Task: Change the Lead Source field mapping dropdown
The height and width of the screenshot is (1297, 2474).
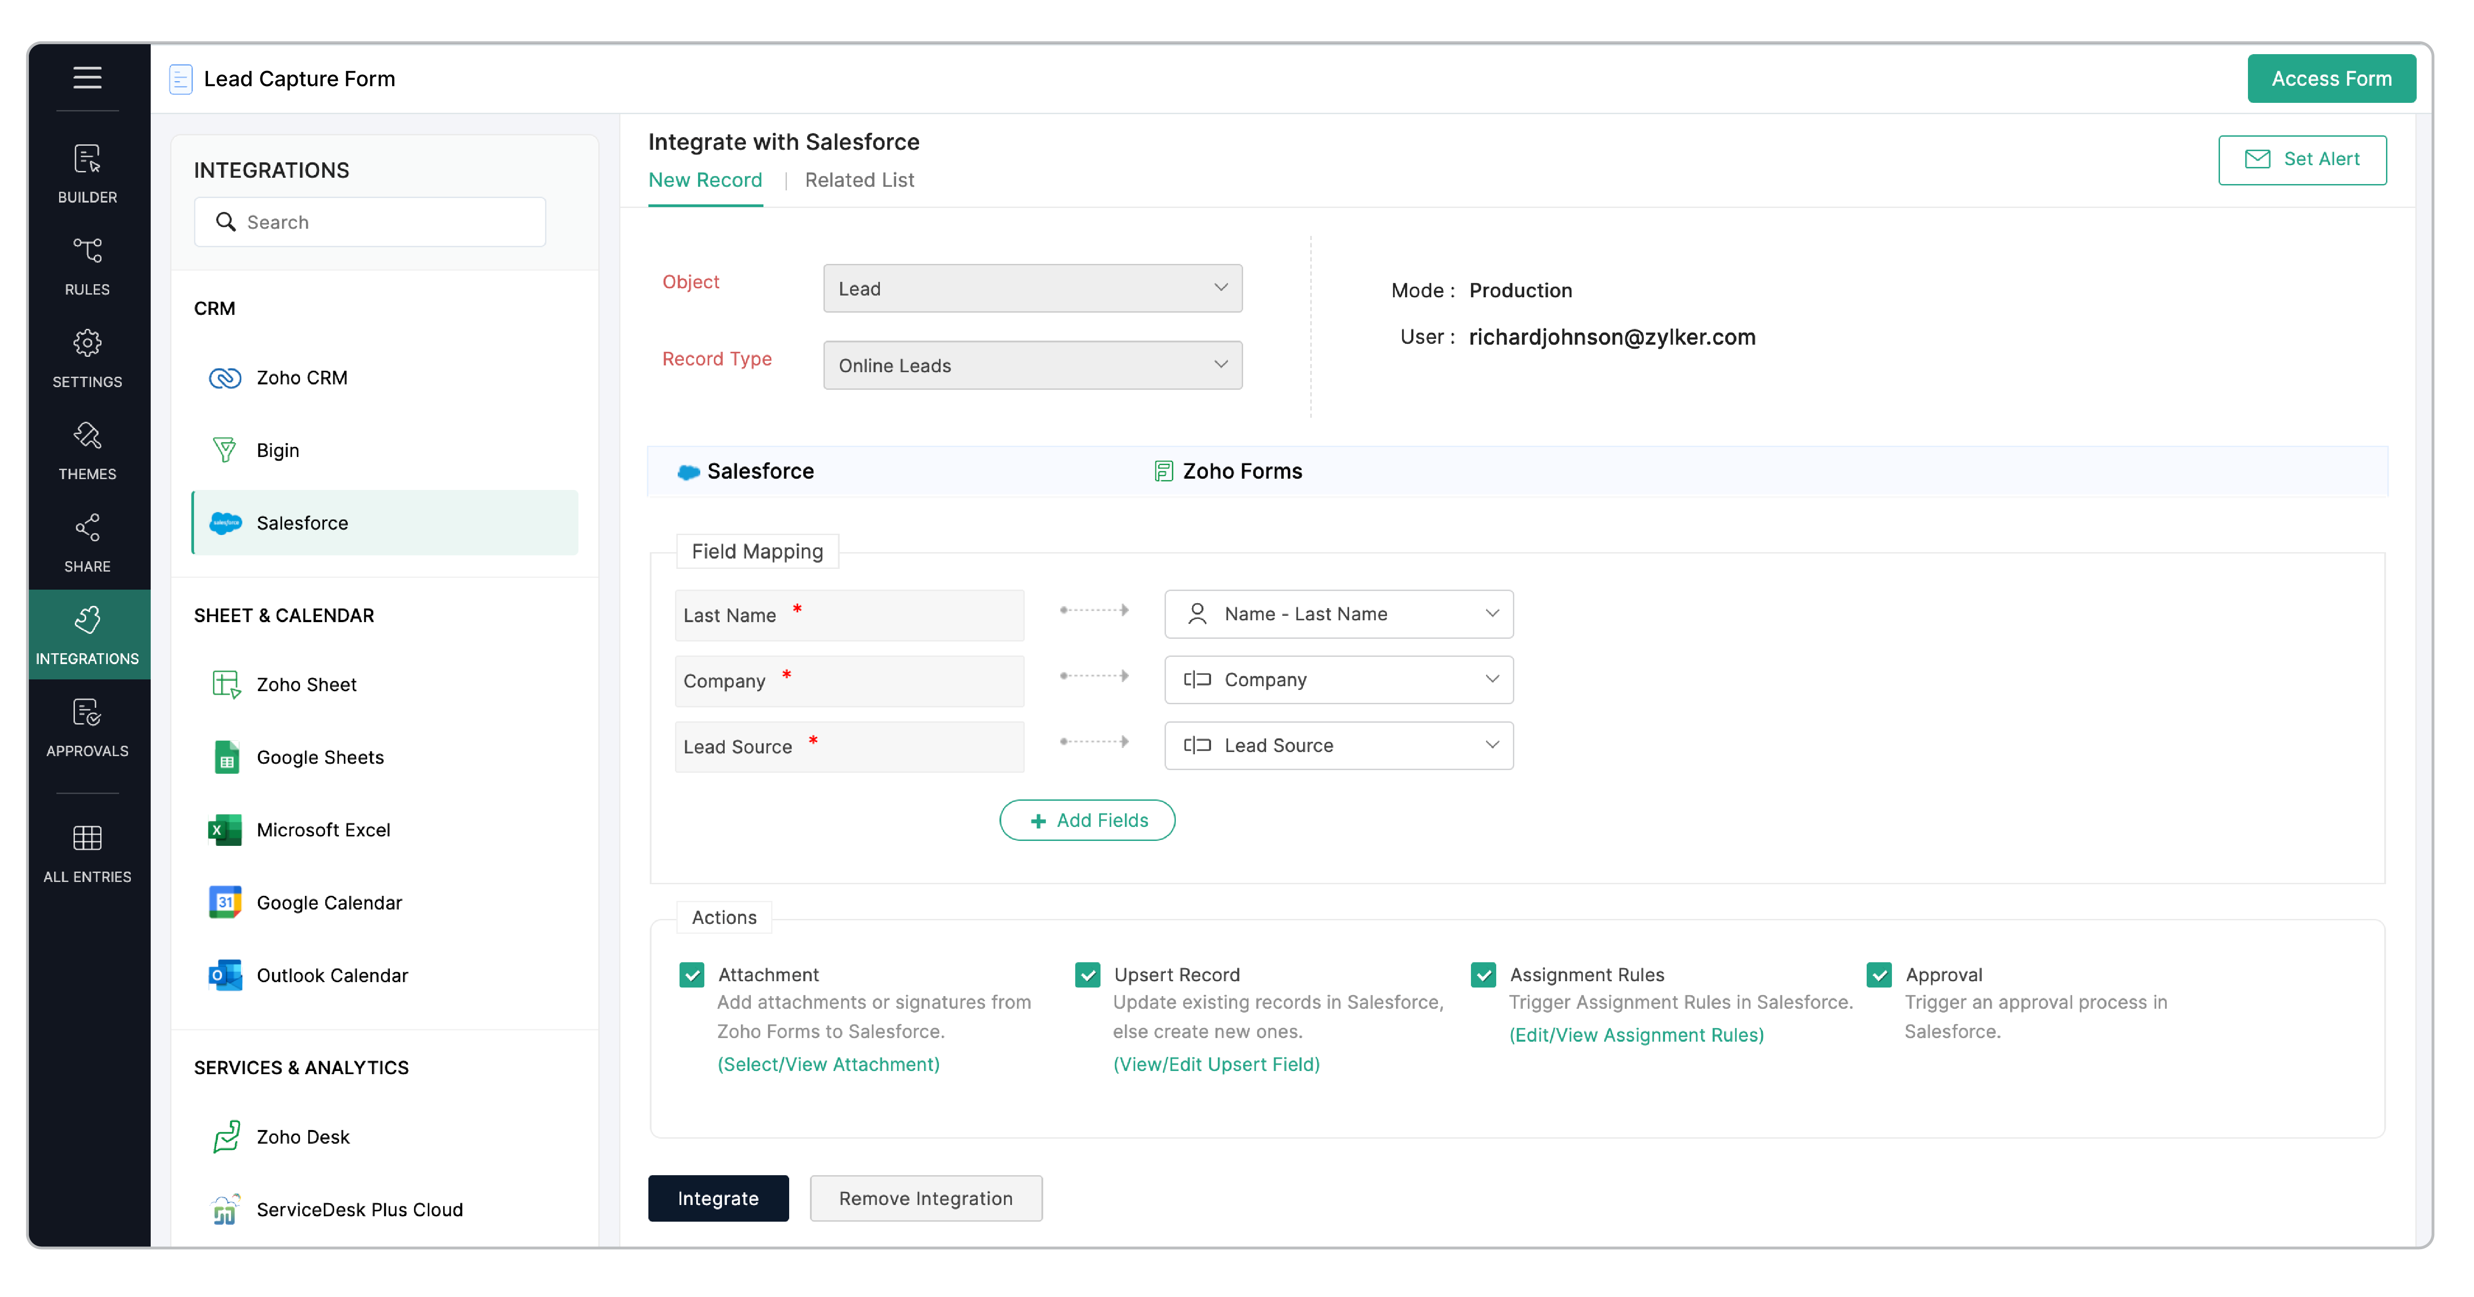Action: (1338, 745)
